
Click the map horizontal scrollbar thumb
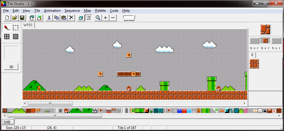pos(50,104)
